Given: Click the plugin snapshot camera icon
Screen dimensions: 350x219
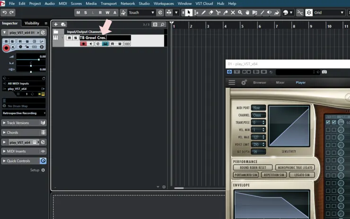Looking at the screenshot, I should tap(324, 72).
